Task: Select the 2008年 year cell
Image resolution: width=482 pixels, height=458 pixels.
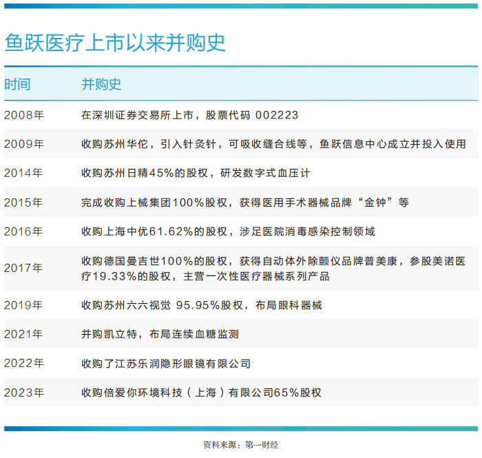Action: click(x=24, y=115)
